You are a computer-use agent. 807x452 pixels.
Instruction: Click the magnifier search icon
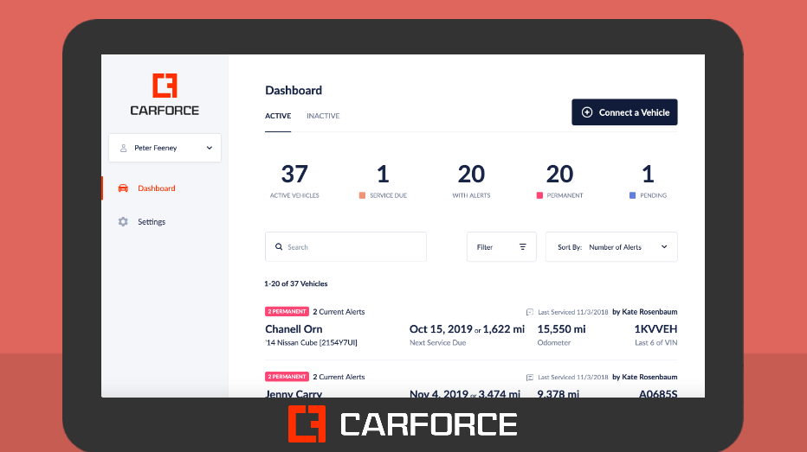point(279,247)
